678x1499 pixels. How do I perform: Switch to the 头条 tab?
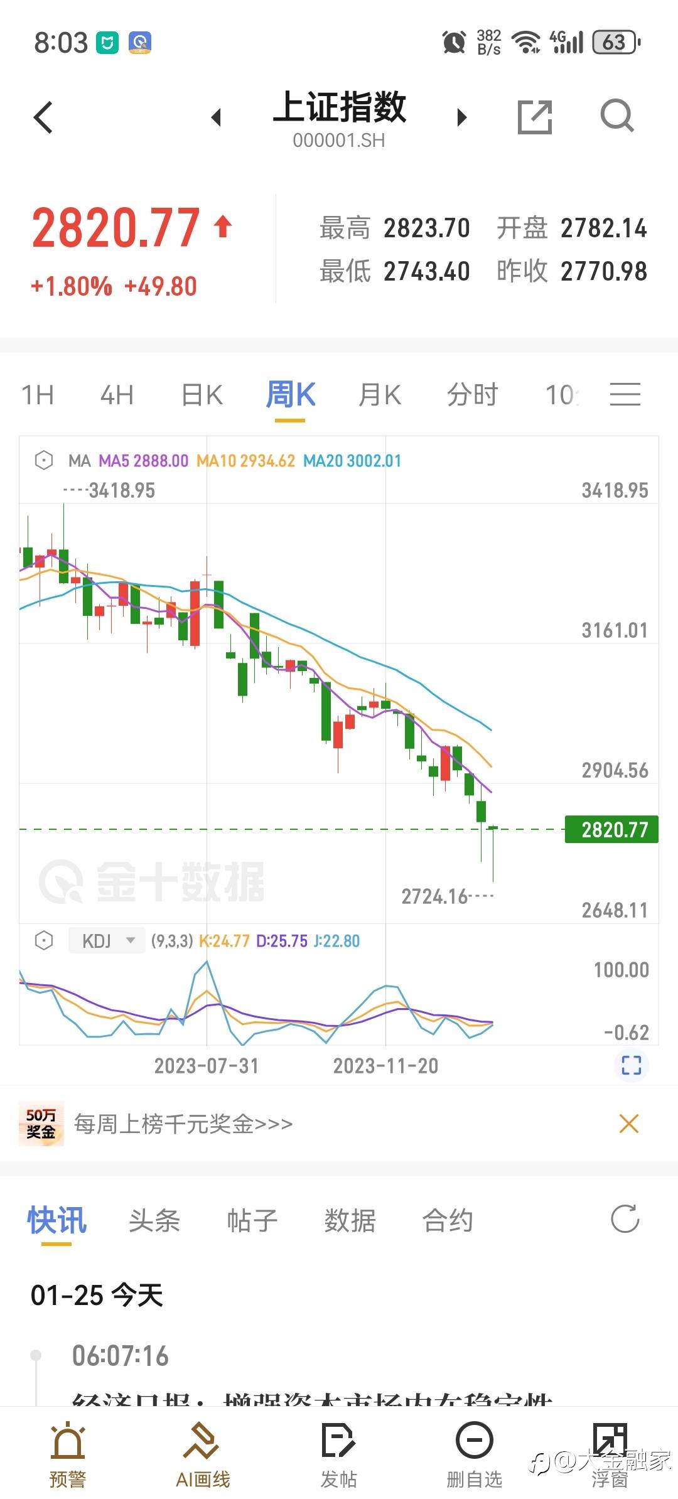pos(154,1221)
